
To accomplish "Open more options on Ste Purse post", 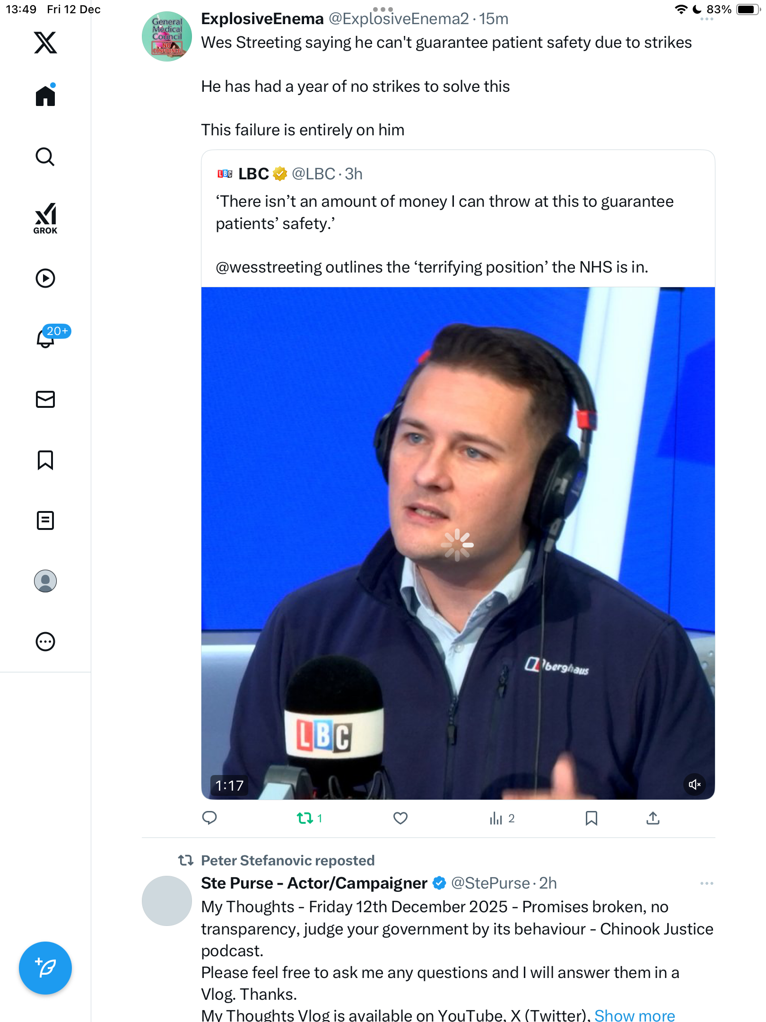I will (x=706, y=883).
